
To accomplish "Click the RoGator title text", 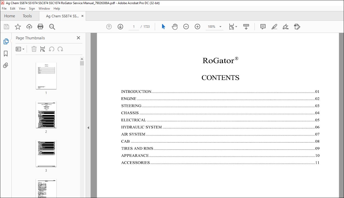I will click(x=220, y=60).
